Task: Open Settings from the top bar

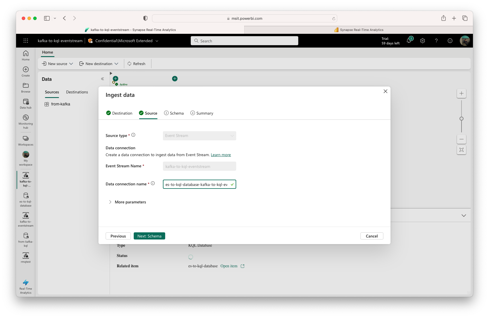Action: [x=423, y=41]
